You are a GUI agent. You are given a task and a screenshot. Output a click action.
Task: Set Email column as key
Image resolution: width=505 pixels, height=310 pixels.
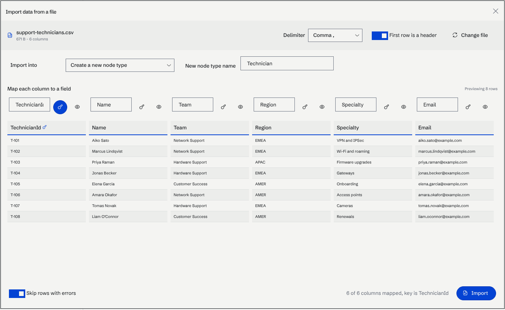468,107
